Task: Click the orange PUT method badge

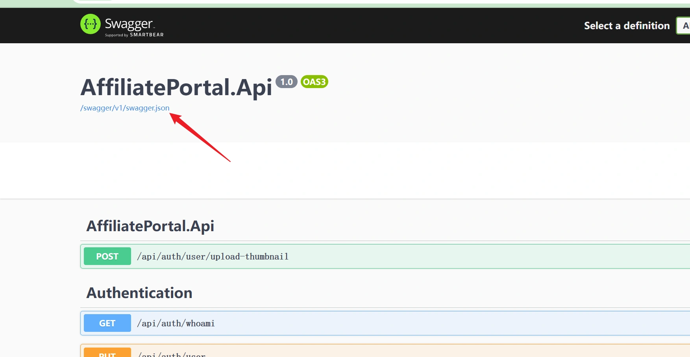Action: (107, 353)
